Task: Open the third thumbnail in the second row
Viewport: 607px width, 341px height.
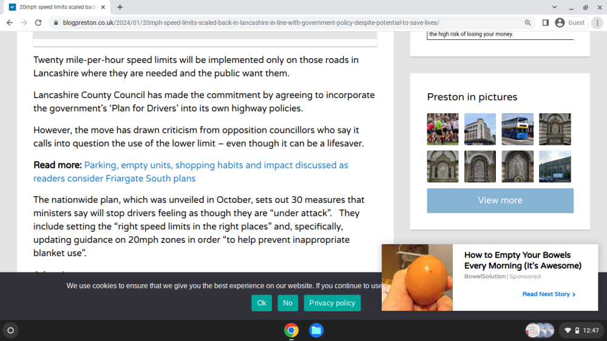Action: point(518,167)
